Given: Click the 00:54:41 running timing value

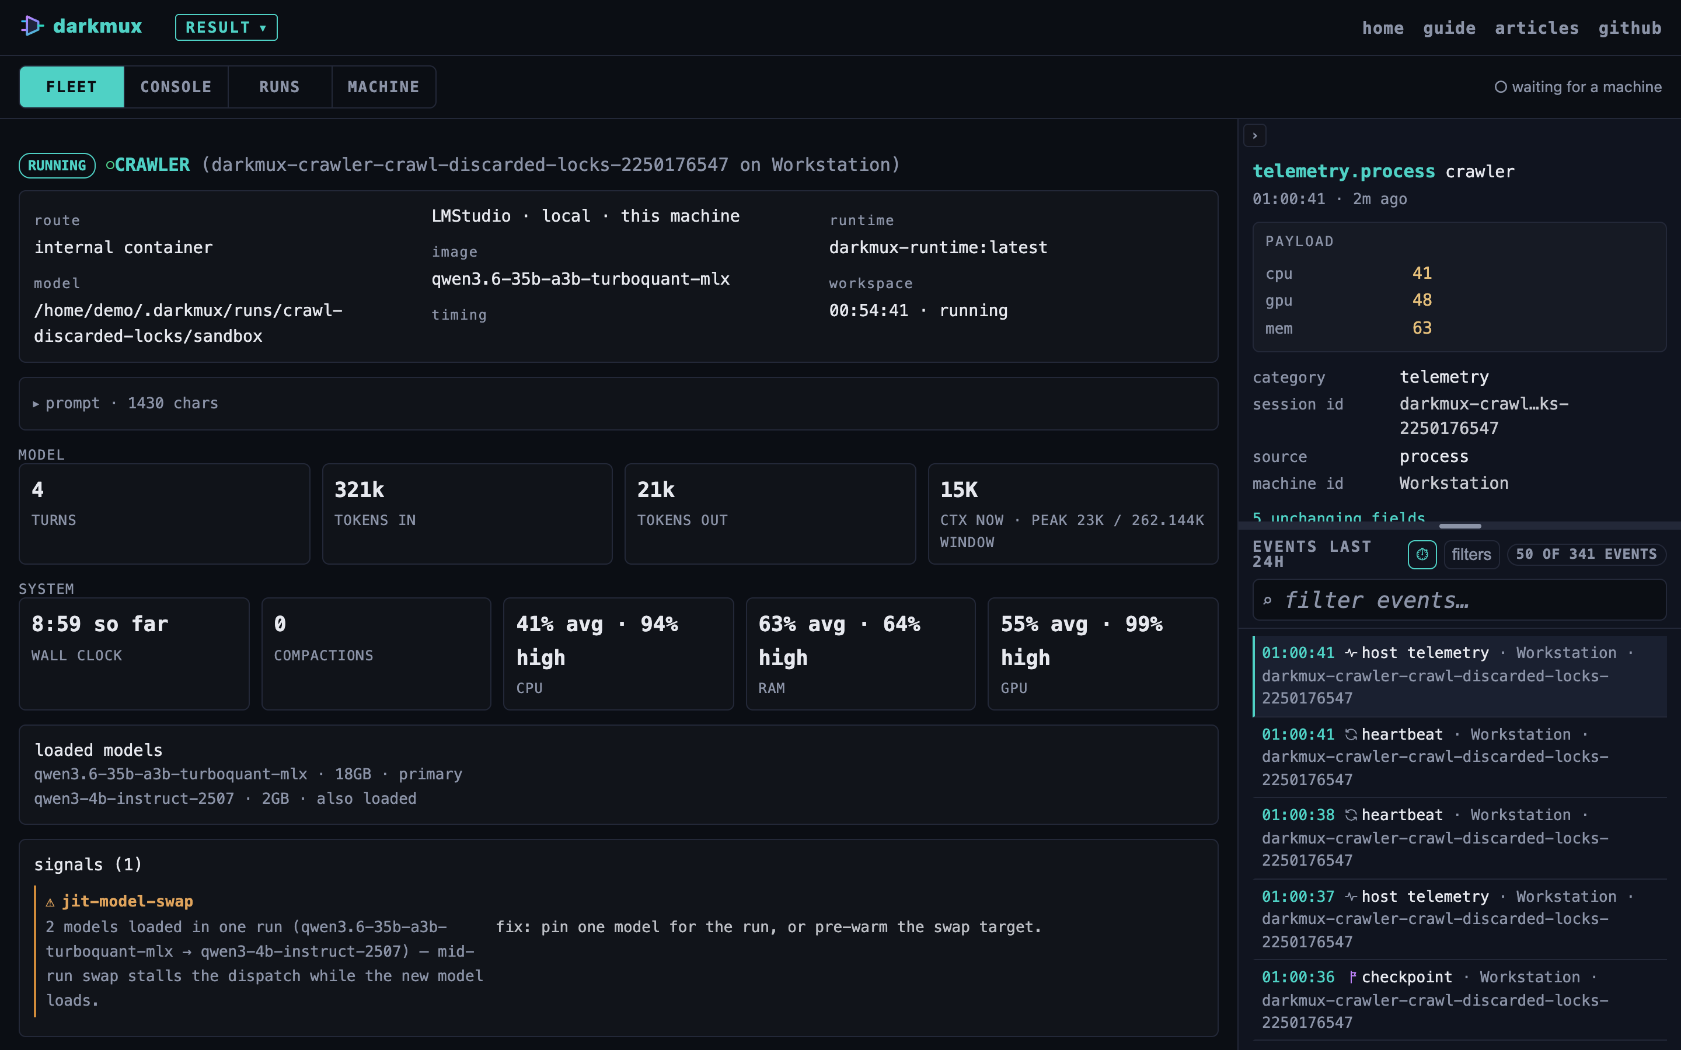Looking at the screenshot, I should click(x=918, y=310).
